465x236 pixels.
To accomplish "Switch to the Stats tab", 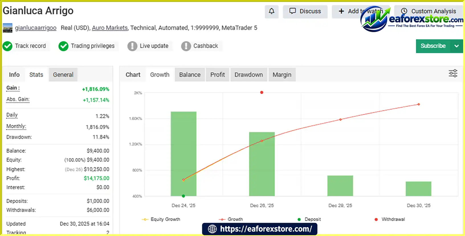I will tap(36, 75).
